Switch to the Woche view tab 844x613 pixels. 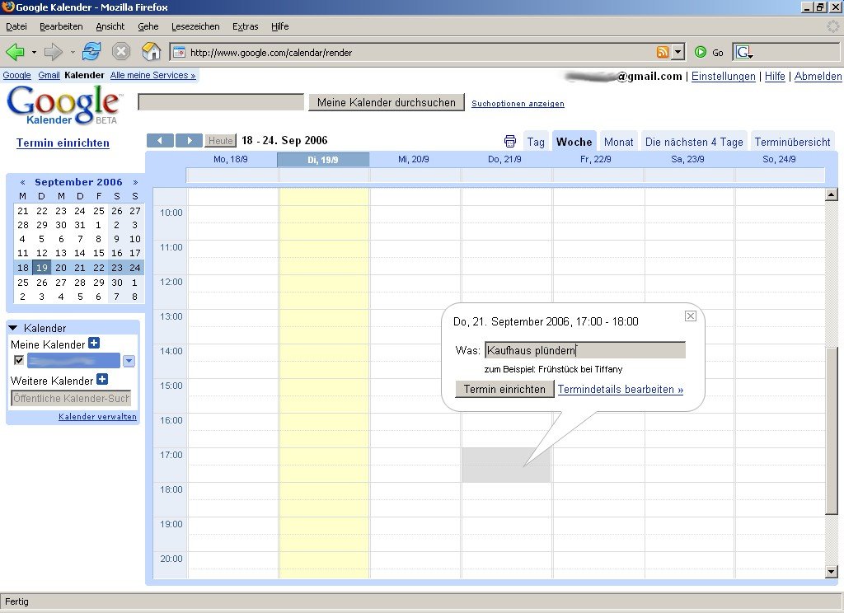(574, 142)
